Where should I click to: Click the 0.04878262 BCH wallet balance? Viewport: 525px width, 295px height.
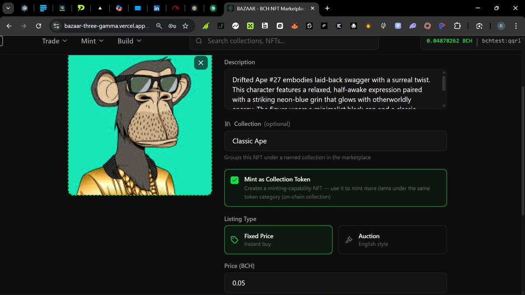[449, 41]
